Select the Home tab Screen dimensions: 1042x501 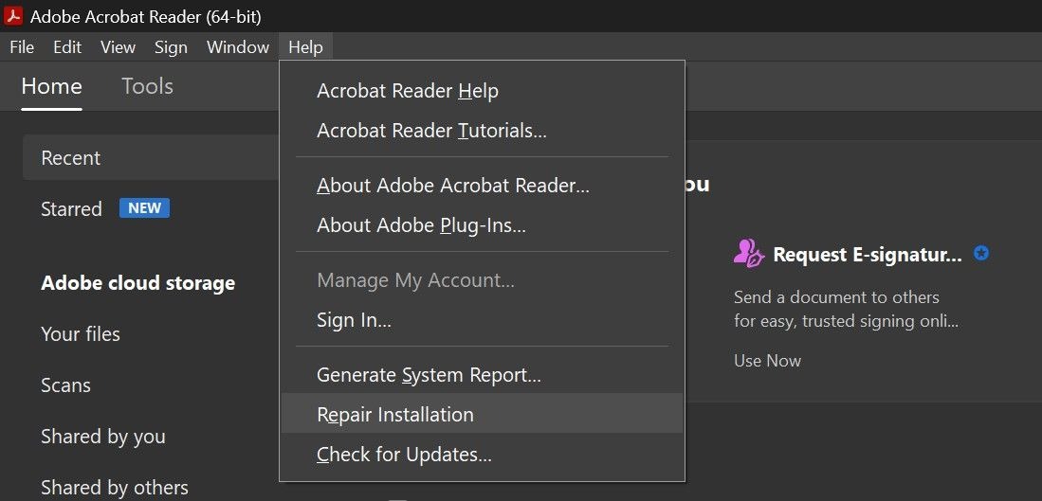point(51,86)
